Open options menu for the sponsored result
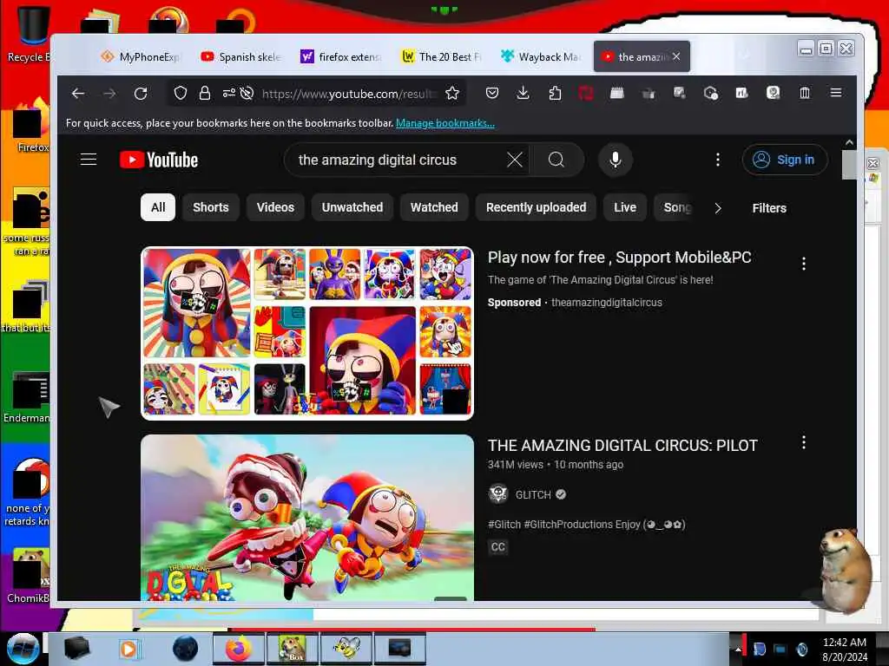Image resolution: width=889 pixels, height=666 pixels. pos(803,264)
